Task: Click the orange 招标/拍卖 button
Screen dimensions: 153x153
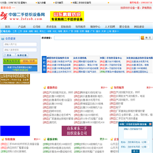Action: 29,61
